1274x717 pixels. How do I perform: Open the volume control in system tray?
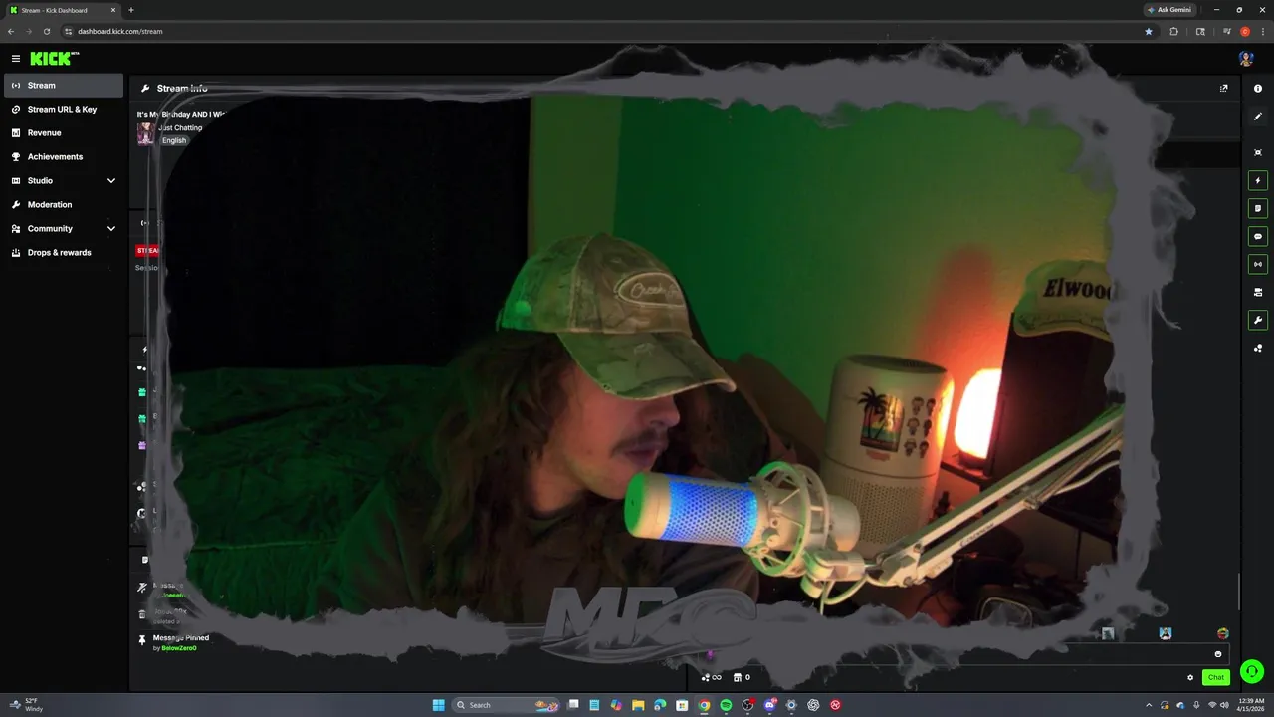(1224, 705)
